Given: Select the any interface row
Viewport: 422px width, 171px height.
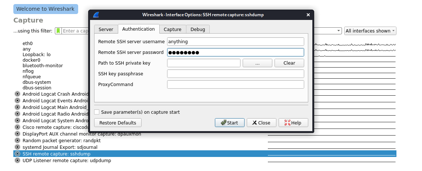Looking at the screenshot, I should click(x=26, y=49).
